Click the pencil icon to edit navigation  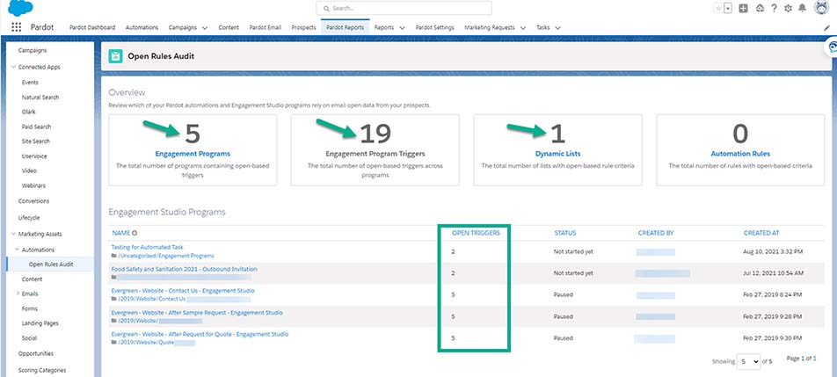click(x=826, y=28)
